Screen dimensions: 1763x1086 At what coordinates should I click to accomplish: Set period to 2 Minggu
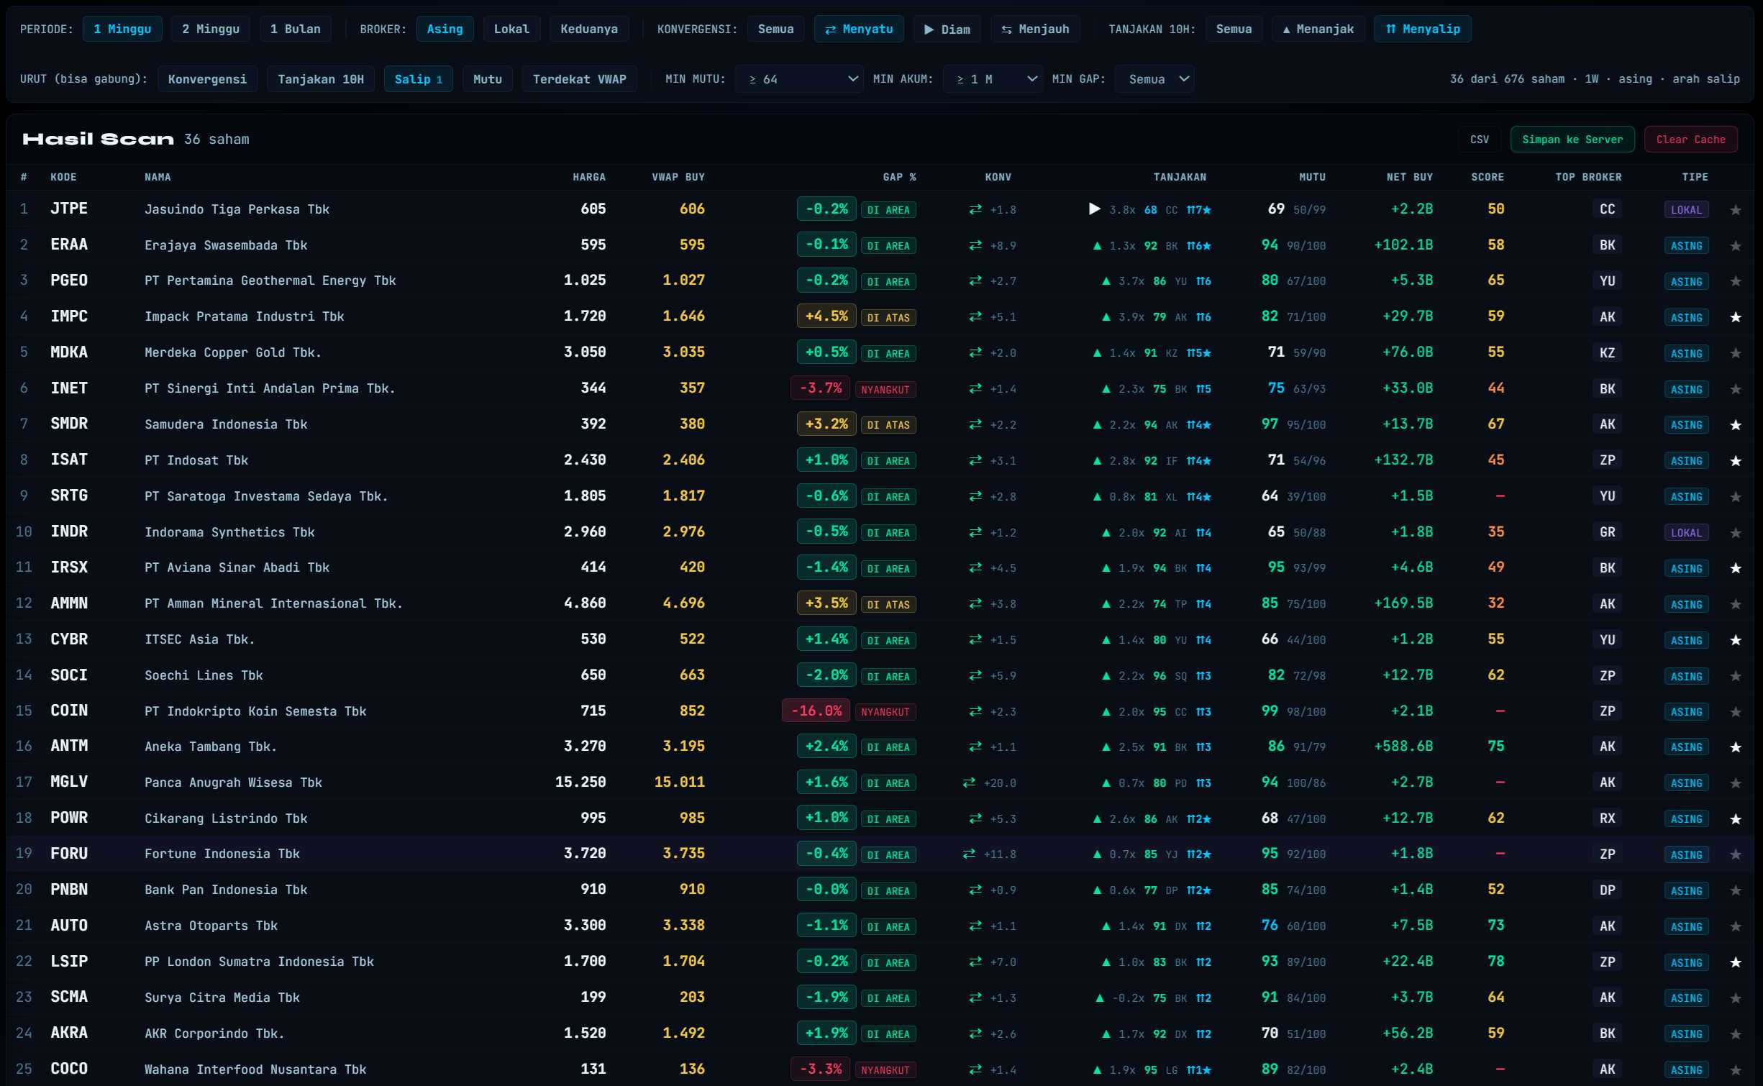coord(211,29)
